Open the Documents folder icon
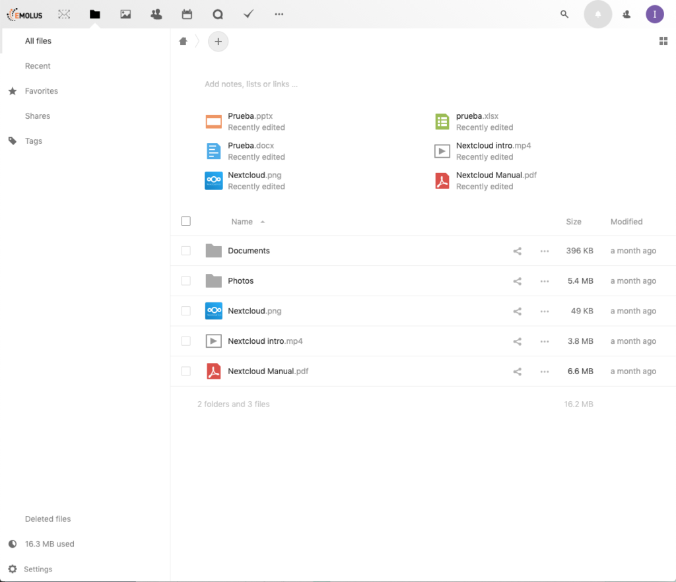The image size is (676, 582). (x=213, y=251)
